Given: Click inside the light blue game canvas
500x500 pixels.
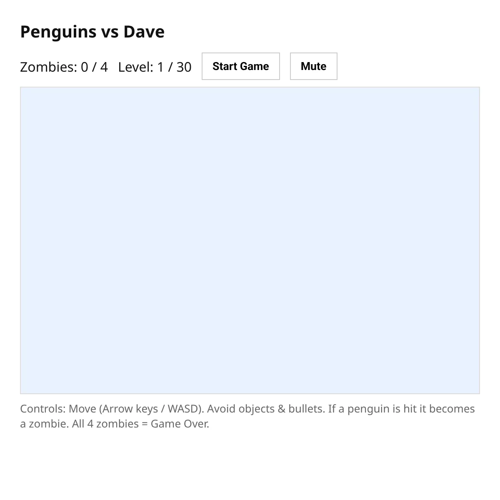Looking at the screenshot, I should pyautogui.click(x=250, y=240).
